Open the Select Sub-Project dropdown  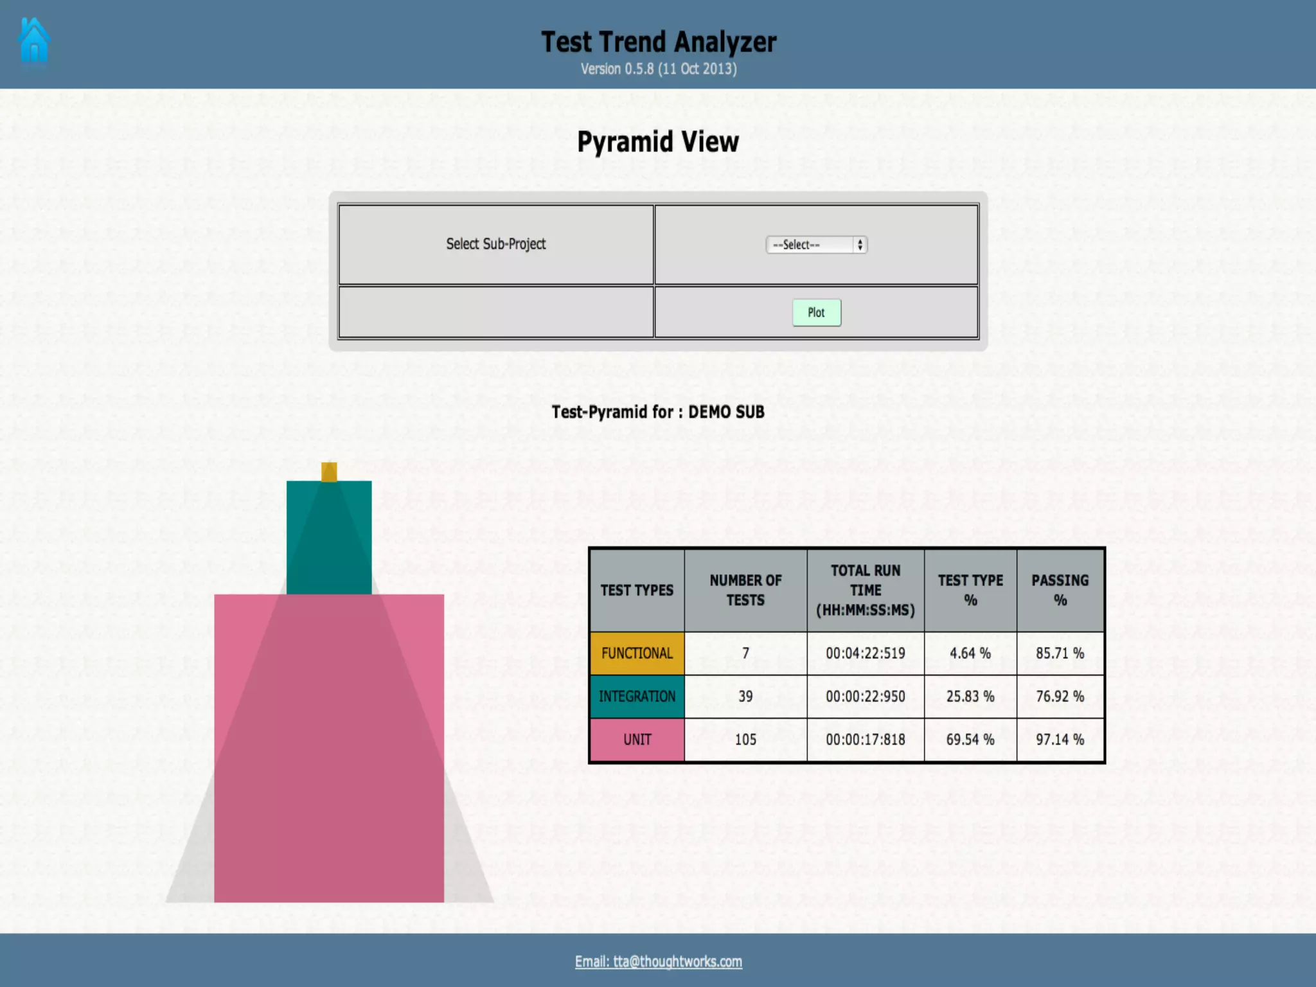(816, 245)
